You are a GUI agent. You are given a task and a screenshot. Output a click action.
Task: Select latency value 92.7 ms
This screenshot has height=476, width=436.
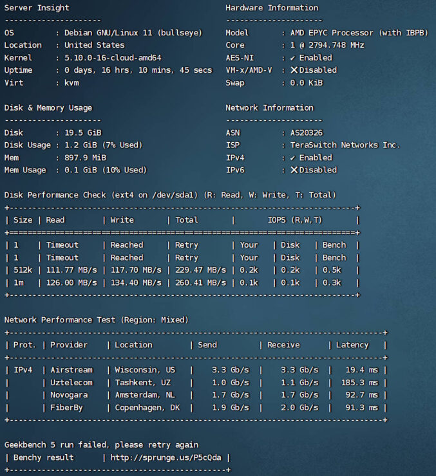pos(362,395)
